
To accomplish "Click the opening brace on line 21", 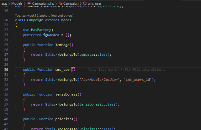I will pyautogui.click(x=16, y=25).
